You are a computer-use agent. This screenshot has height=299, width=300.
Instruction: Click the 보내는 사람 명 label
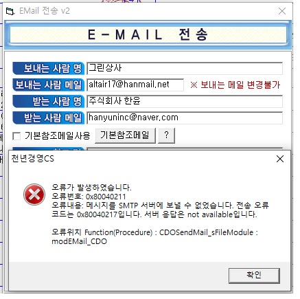(x=49, y=68)
